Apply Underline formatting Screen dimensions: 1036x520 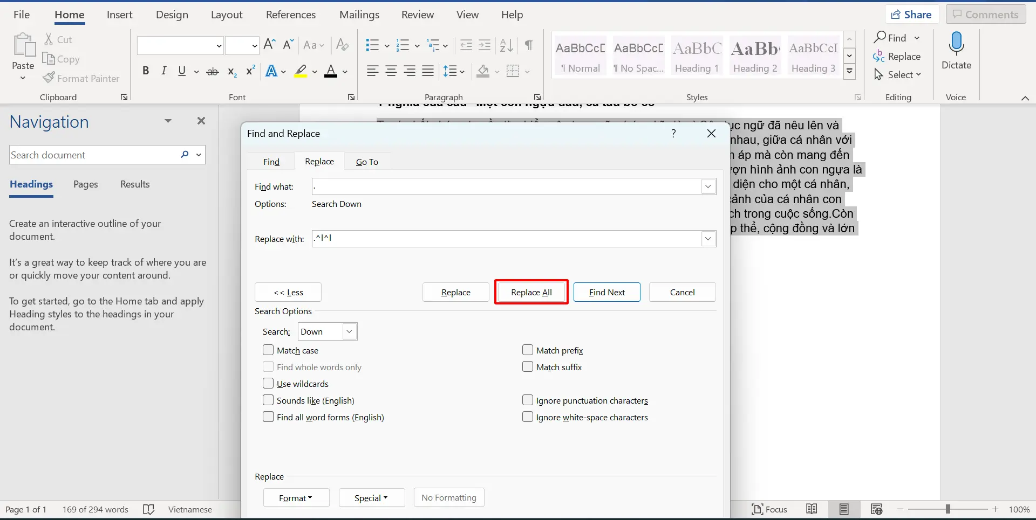pos(182,71)
